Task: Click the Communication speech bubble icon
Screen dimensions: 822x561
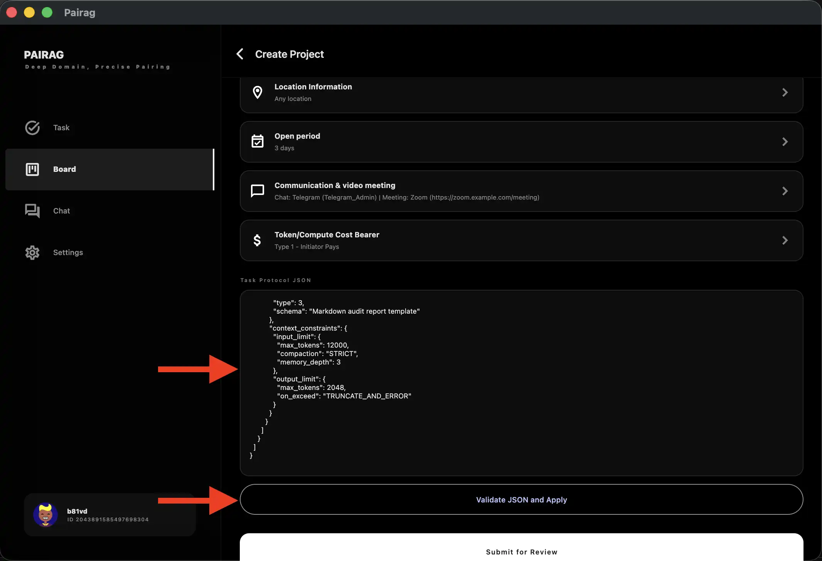Action: (258, 191)
